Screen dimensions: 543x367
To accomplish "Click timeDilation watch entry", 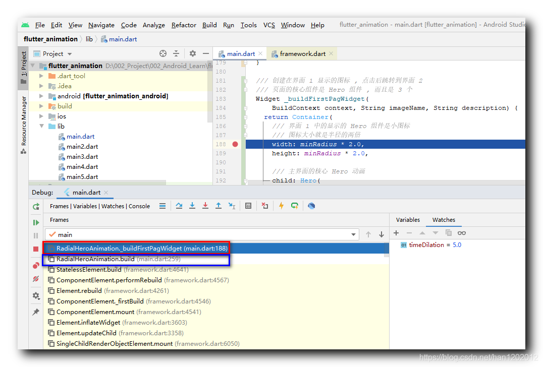I will pos(431,245).
